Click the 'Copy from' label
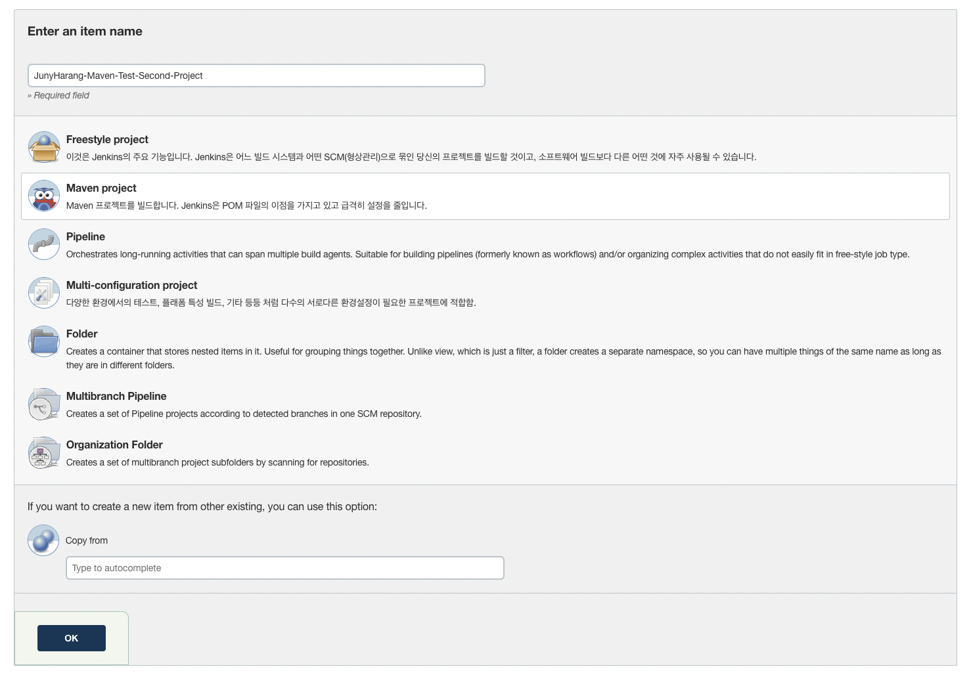Image resolution: width=973 pixels, height=692 pixels. 87,540
